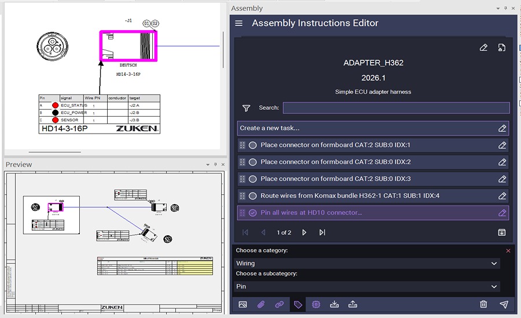Go to next page of tasks

(304, 232)
